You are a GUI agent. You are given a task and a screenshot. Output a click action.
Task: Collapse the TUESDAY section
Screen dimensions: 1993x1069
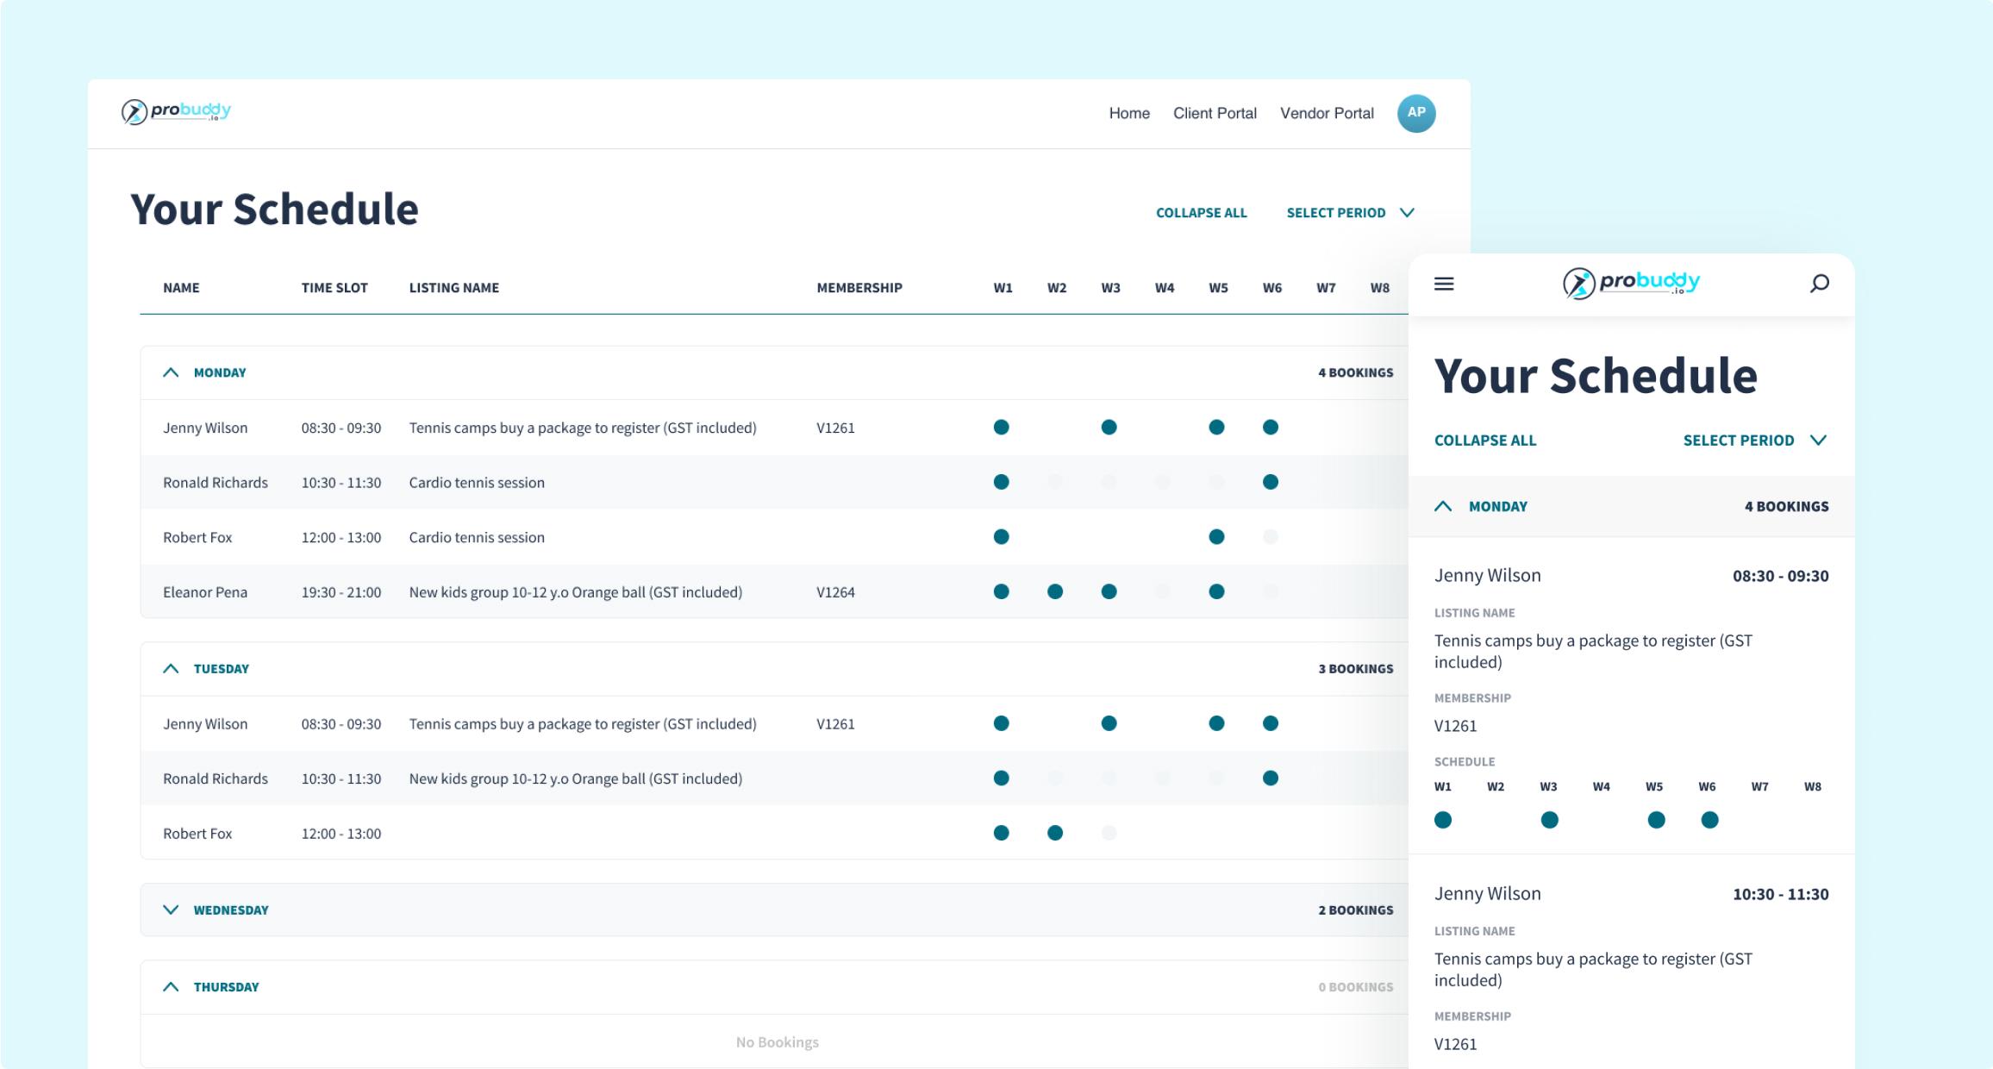(x=171, y=669)
